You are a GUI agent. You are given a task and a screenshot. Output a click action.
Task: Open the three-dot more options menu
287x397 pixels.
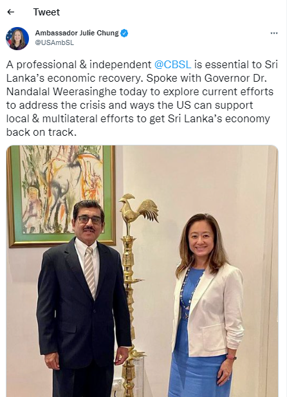[274, 33]
